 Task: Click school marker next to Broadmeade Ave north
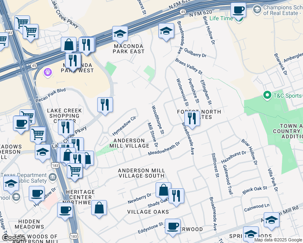tap(166, 32)
